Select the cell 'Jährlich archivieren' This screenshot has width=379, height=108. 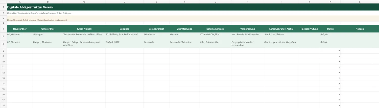click(x=281, y=36)
